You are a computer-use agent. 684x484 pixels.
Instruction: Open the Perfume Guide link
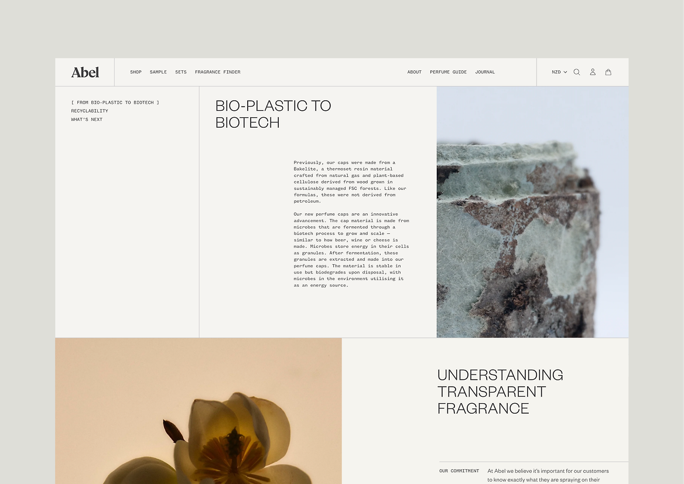pos(448,72)
